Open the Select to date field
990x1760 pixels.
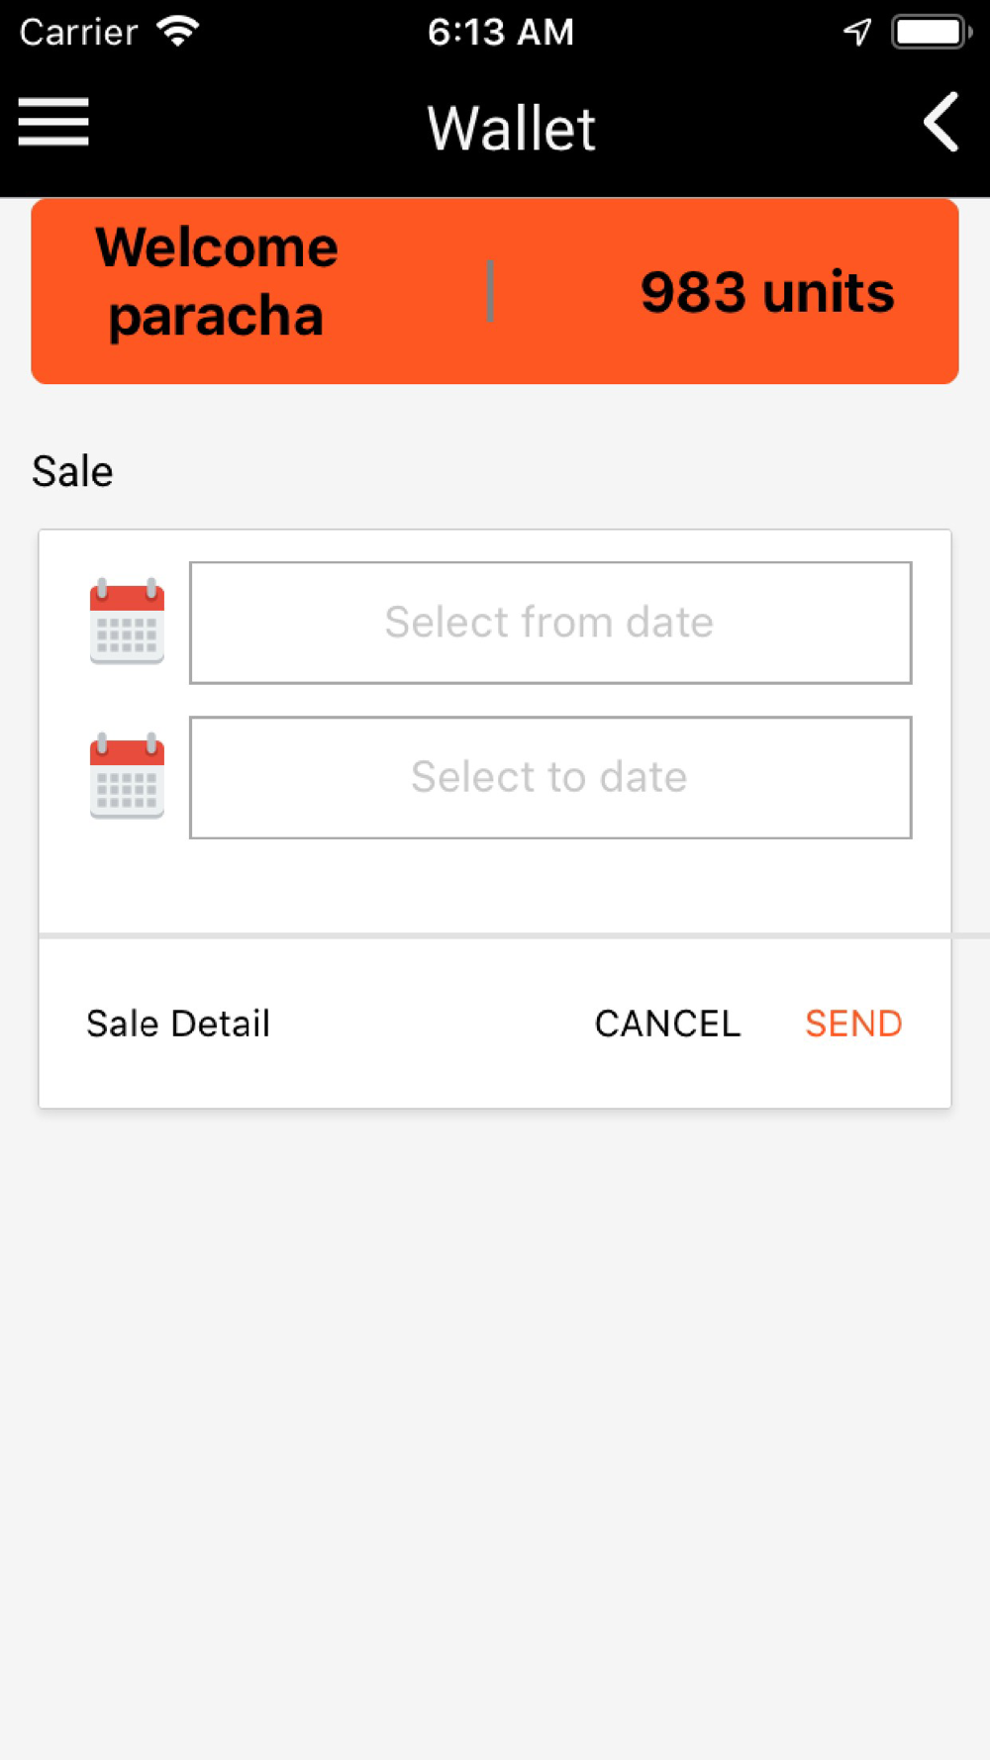550,777
